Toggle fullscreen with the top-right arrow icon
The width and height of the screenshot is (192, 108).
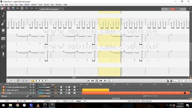point(190,9)
